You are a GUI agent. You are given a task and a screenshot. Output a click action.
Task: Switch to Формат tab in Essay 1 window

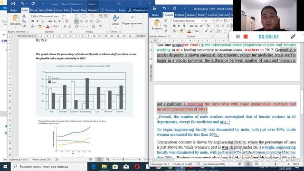(x=93, y=10)
